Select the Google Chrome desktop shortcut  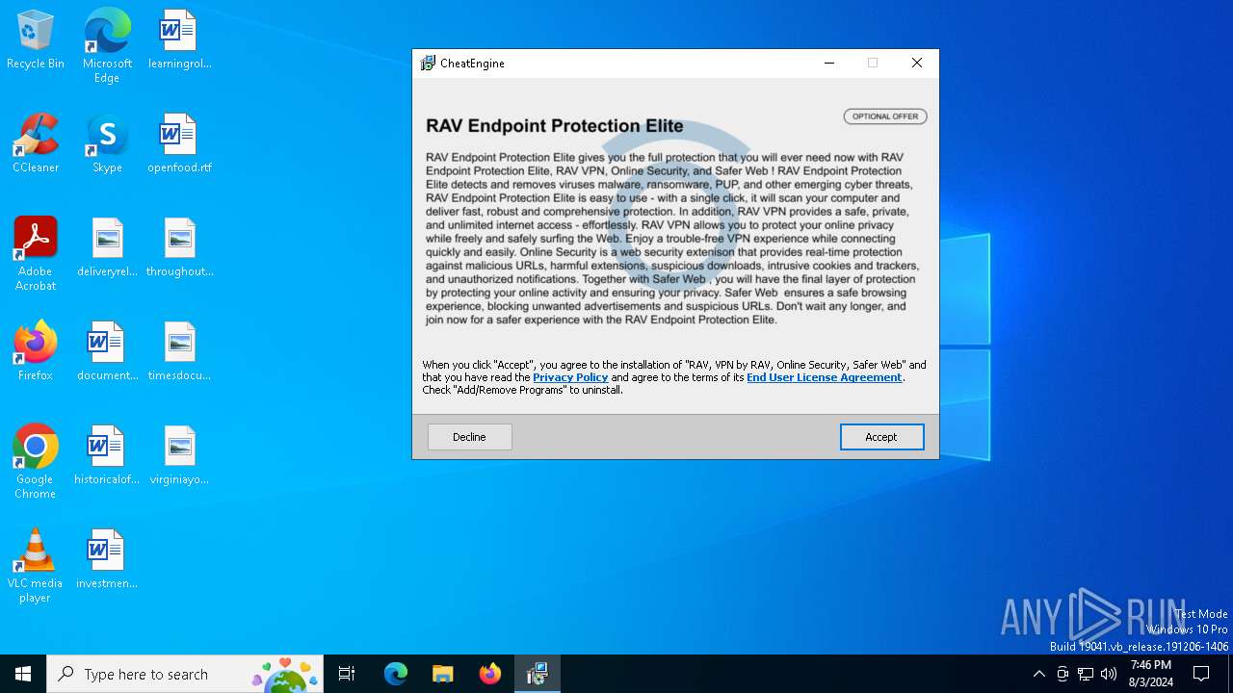(36, 462)
